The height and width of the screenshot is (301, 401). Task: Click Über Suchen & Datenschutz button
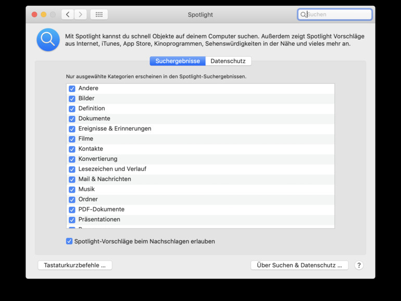click(x=299, y=265)
